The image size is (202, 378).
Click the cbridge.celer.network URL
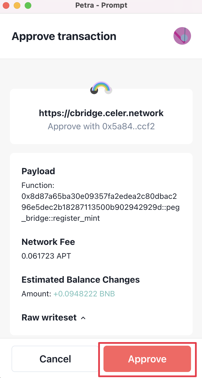click(101, 113)
